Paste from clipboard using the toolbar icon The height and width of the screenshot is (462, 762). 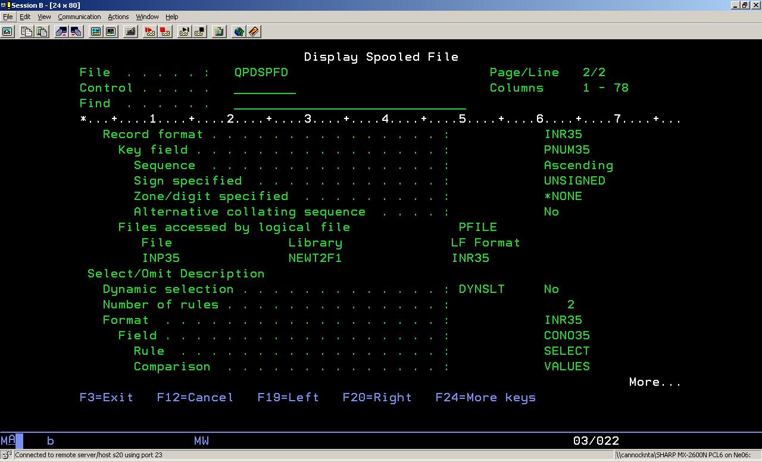click(x=41, y=32)
